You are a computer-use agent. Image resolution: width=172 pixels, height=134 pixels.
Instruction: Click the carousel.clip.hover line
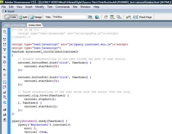pos(43,95)
